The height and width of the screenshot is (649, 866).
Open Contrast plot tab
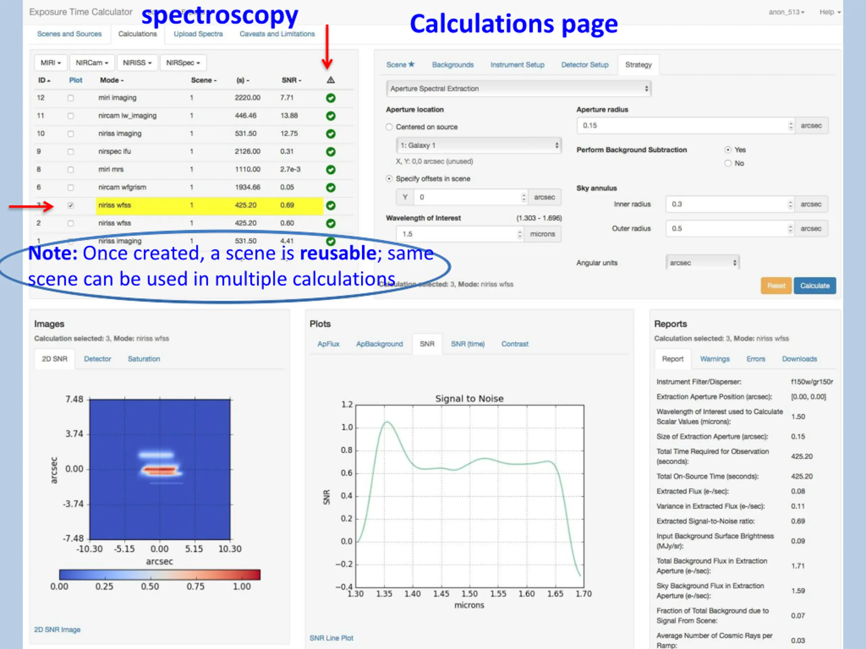pyautogui.click(x=515, y=344)
